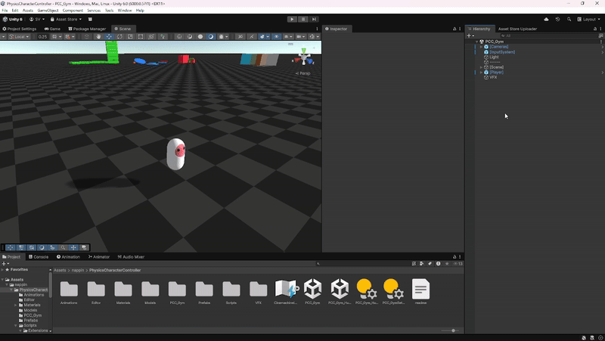Screen dimensions: 605x341
Task: Open the Layout dropdown
Action: click(x=588, y=19)
